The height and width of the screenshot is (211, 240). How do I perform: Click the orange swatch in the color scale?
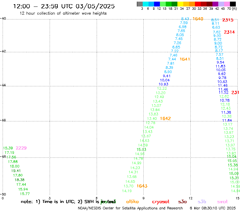pos(192,4)
